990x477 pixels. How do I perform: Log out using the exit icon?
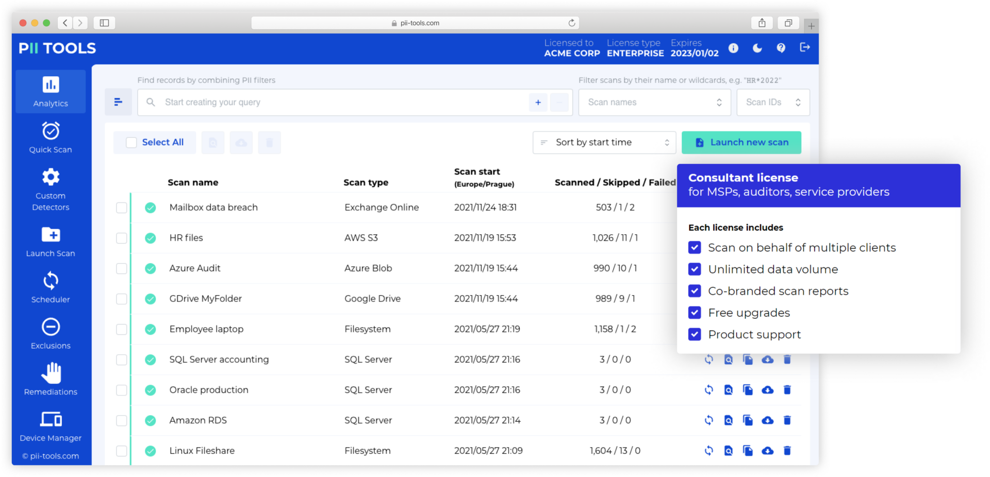pos(804,47)
